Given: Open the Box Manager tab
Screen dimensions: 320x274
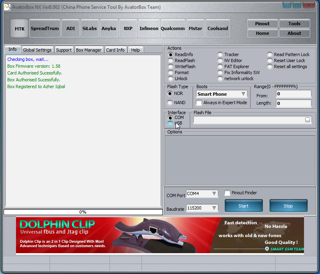Looking at the screenshot, I should coord(88,50).
